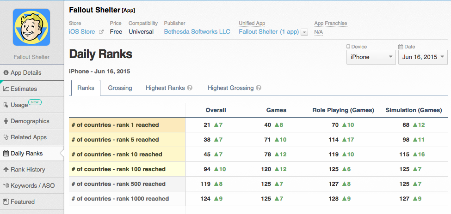Click the Role Playing (Games) column header
Viewport: 451px width, 214px height.
(x=343, y=110)
